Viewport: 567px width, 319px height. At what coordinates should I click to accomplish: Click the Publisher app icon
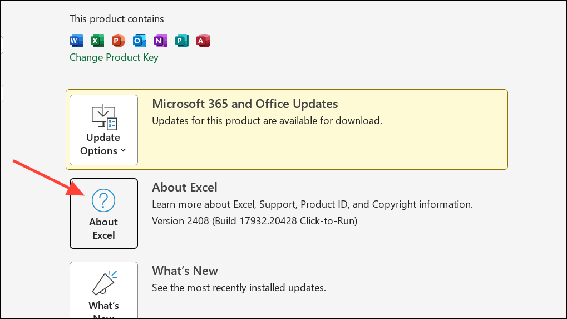(181, 41)
